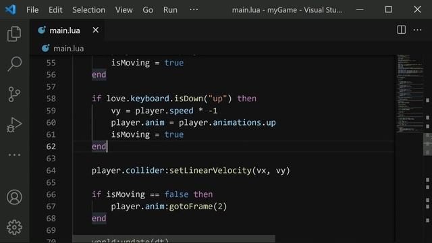432x243 pixels.
Task: Click line number 66 in the gutter
Action: click(x=51, y=194)
